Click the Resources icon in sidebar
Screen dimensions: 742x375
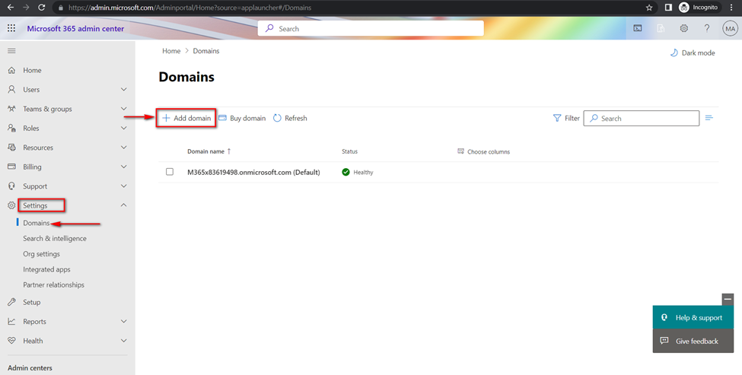(x=12, y=148)
